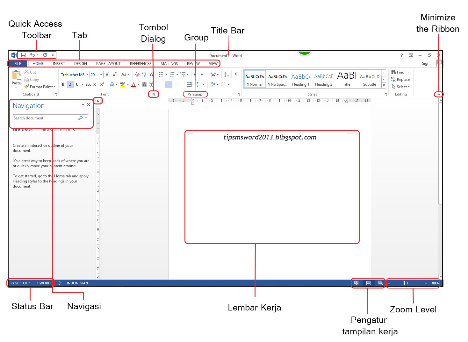Open the FILE tab
Viewport: 468px width, 342px height.
(18, 64)
